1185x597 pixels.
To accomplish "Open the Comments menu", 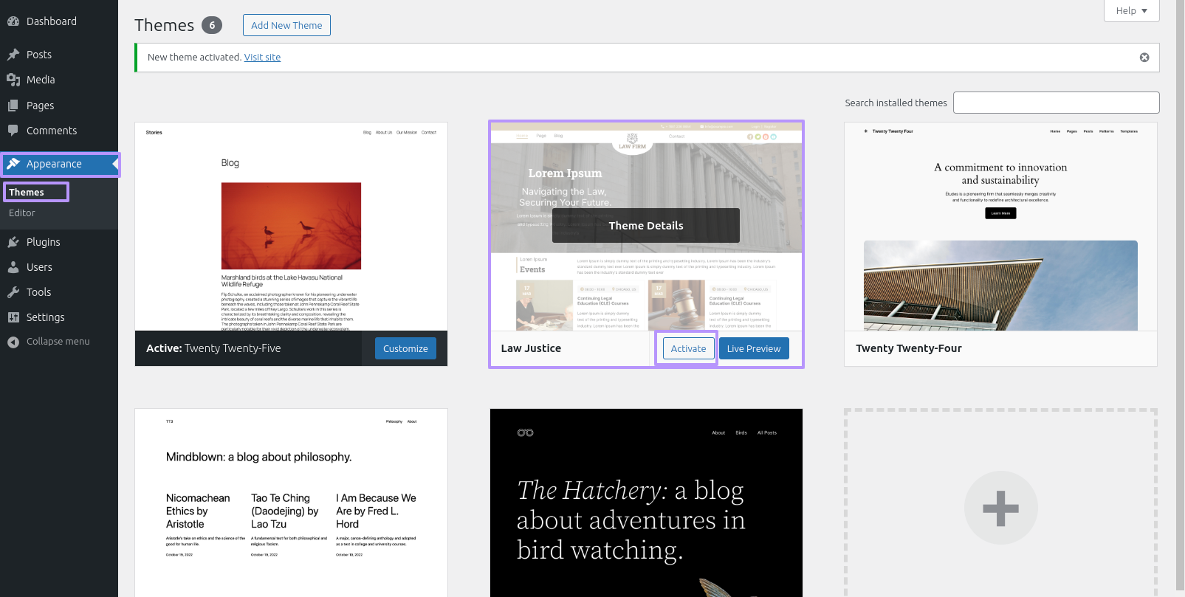I will click(59, 131).
